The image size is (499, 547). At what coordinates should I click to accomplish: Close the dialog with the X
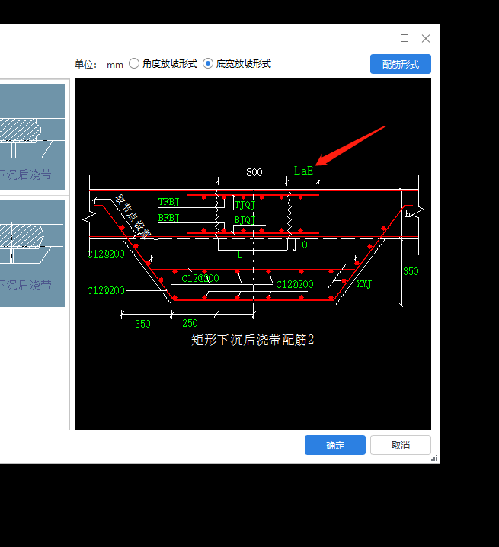(x=425, y=38)
